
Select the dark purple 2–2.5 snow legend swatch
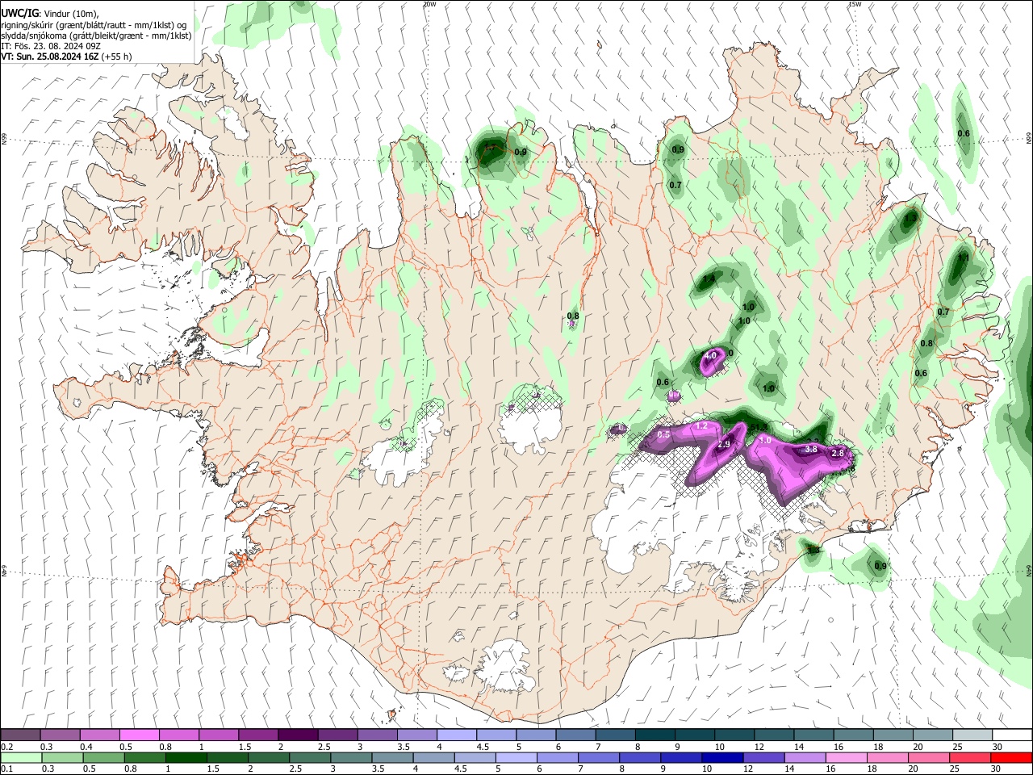coord(298,735)
